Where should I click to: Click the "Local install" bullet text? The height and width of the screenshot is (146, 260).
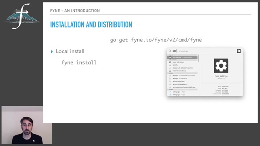(x=70, y=52)
